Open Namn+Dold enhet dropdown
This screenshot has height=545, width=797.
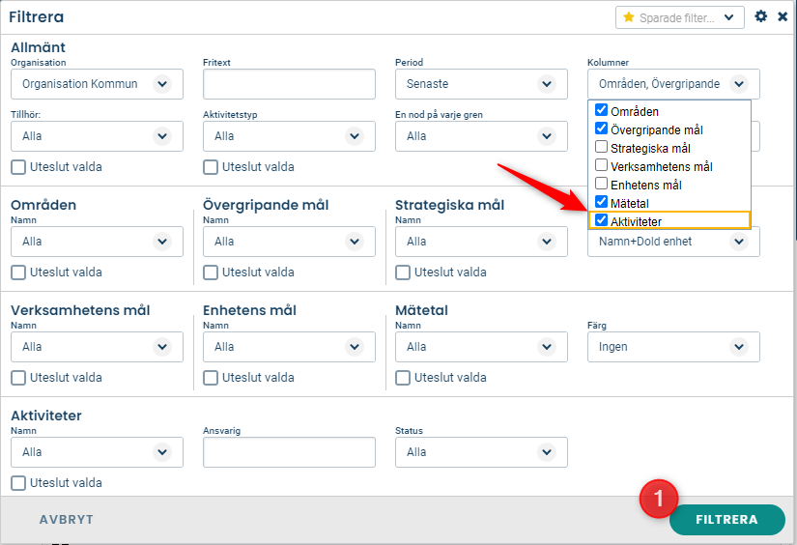tap(673, 242)
